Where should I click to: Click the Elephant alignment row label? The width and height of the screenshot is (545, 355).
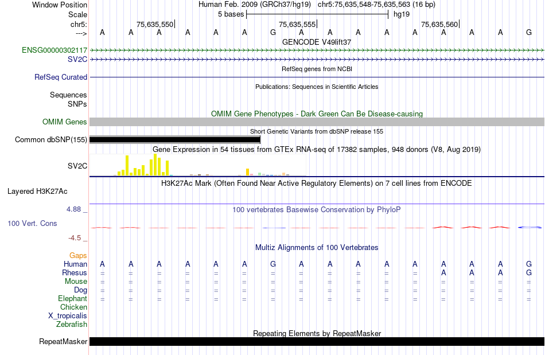click(x=72, y=299)
